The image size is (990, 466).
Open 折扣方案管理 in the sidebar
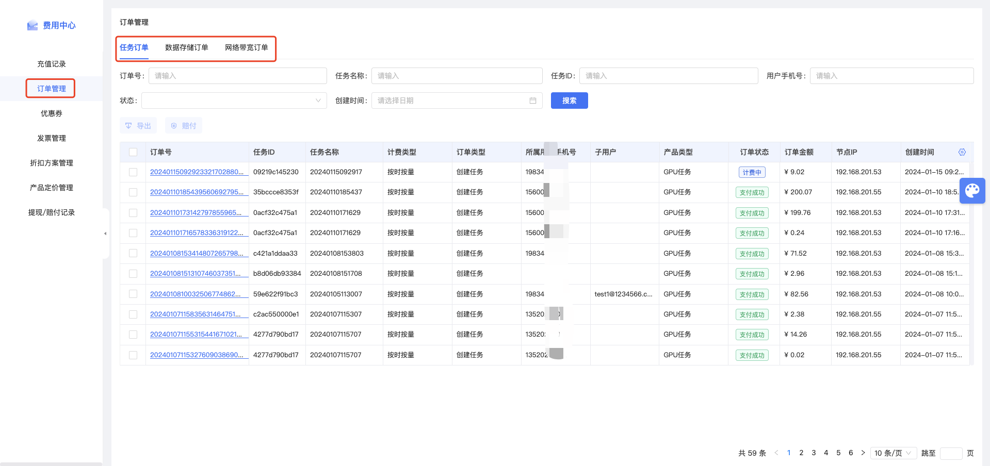coord(52,163)
